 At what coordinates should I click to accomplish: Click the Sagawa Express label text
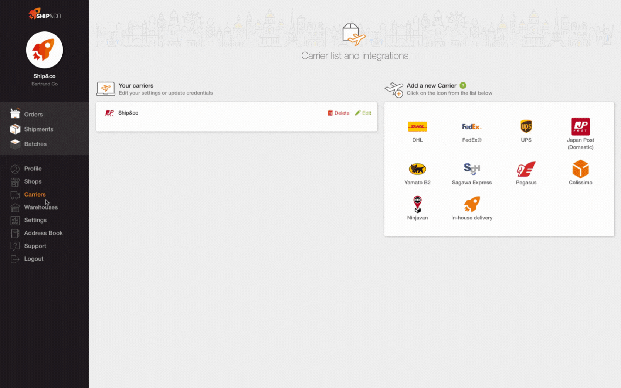pyautogui.click(x=472, y=183)
